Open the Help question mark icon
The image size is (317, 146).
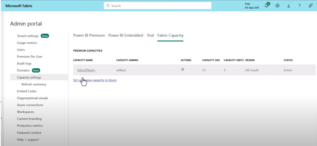click(299, 6)
